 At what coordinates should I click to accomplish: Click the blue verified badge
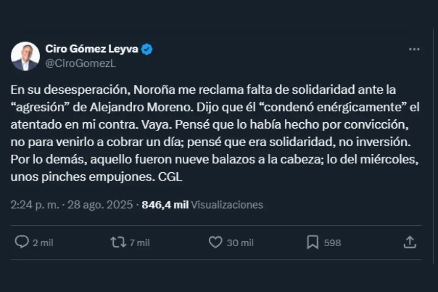tap(147, 49)
